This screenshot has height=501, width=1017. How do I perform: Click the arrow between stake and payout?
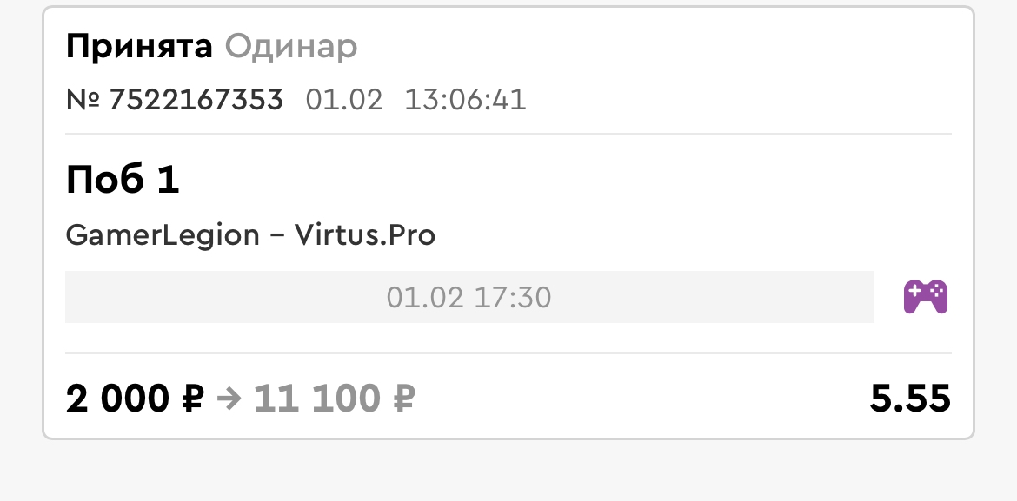[229, 399]
